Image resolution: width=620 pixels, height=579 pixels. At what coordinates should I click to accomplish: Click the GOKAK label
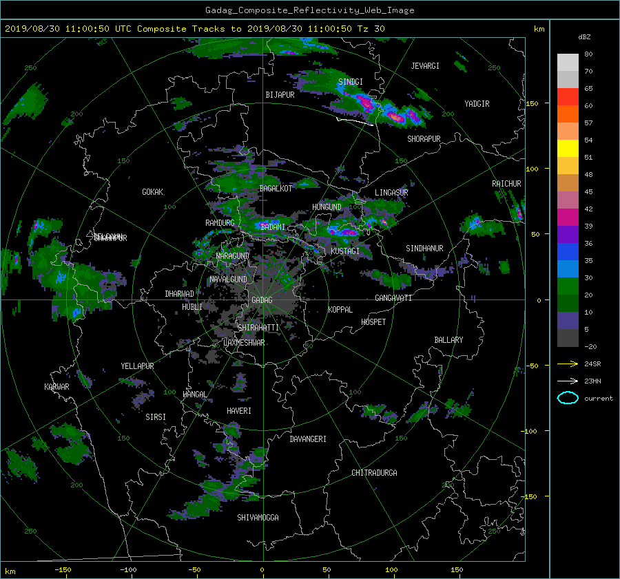tap(153, 192)
